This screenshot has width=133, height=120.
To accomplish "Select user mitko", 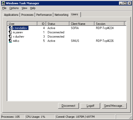I will click(16, 41).
